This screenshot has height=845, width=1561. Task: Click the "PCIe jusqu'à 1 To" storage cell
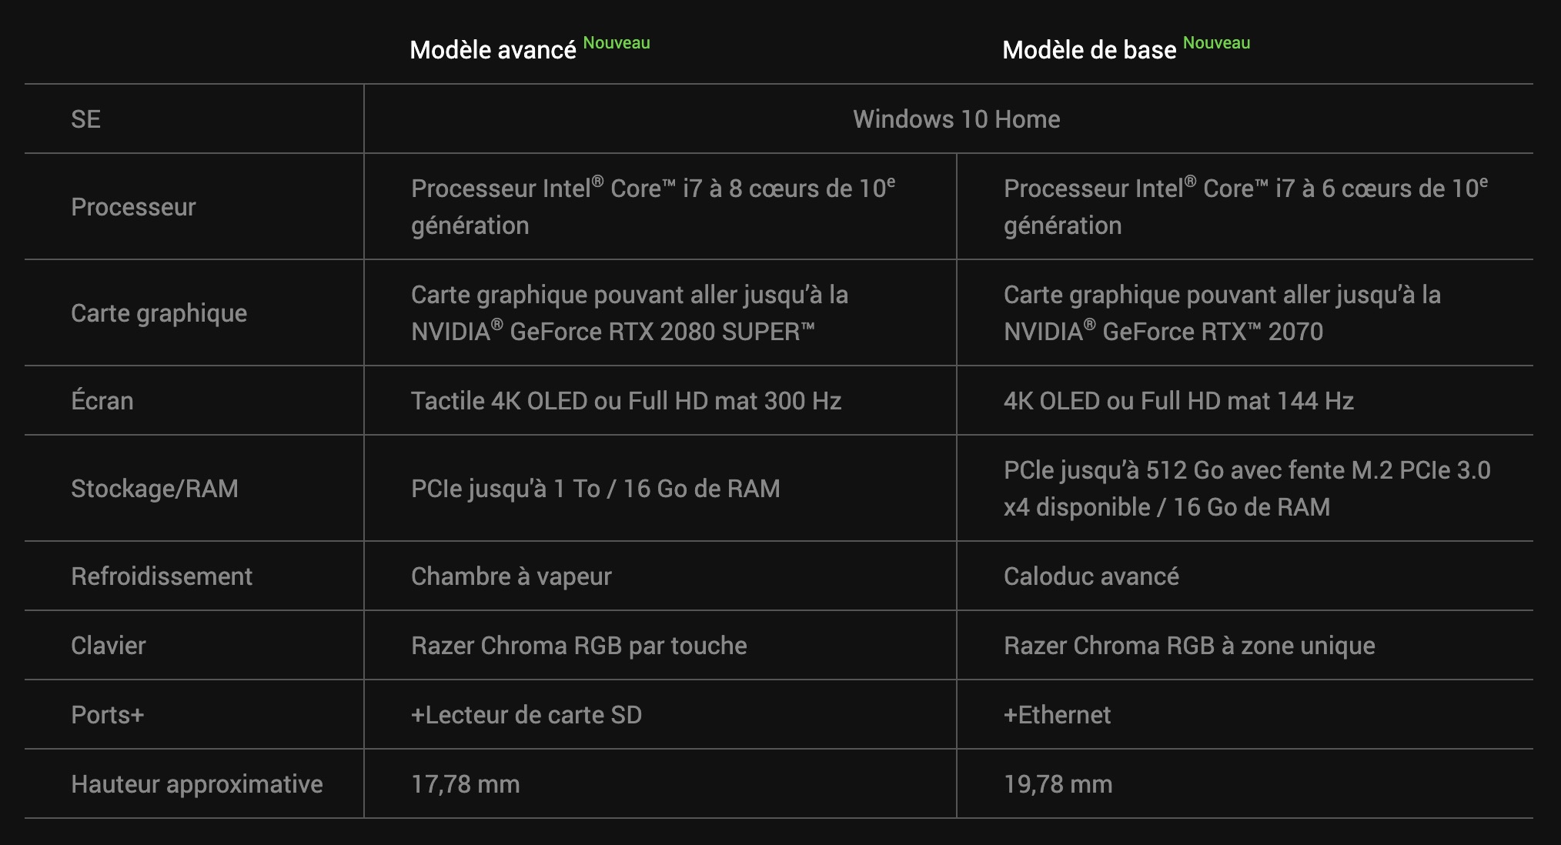595,489
